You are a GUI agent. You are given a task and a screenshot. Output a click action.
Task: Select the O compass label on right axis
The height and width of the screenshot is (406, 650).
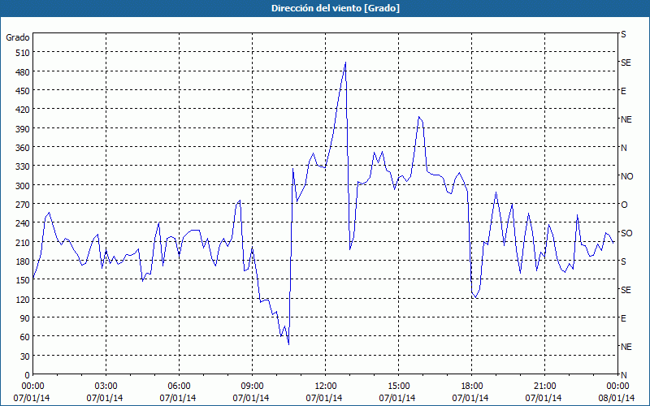[x=624, y=205]
